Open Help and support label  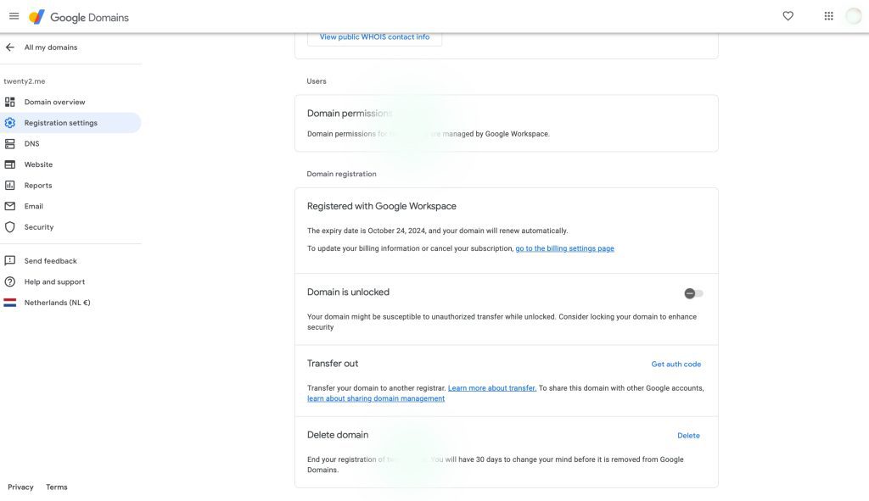point(54,281)
